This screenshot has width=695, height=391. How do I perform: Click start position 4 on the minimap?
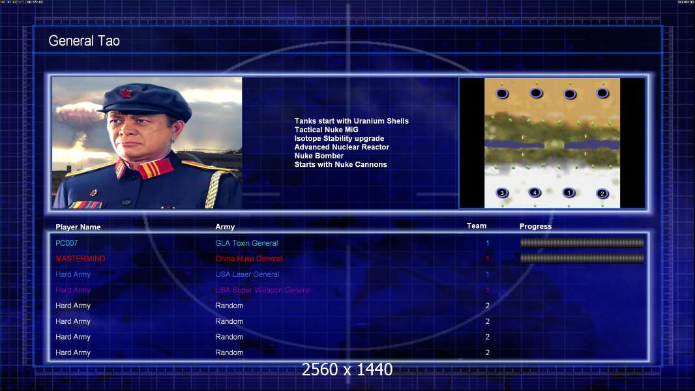535,192
